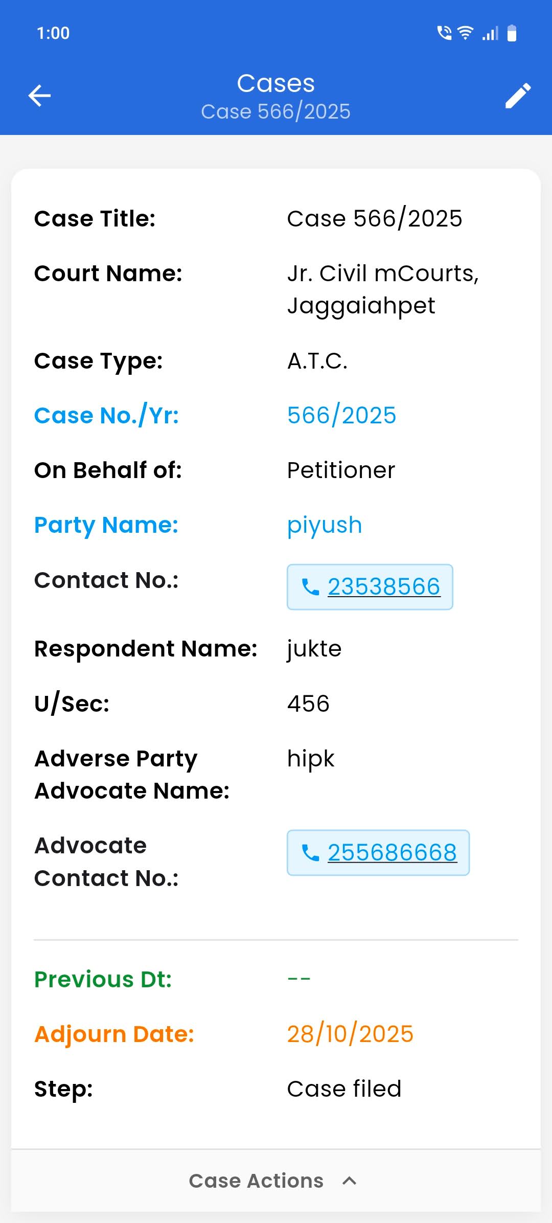Tap the Cases header title

(x=276, y=82)
